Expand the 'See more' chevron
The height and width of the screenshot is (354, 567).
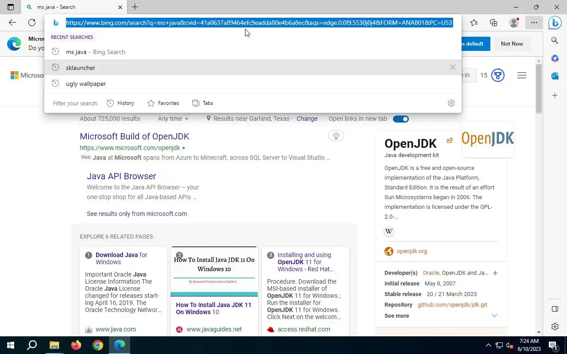(494, 316)
